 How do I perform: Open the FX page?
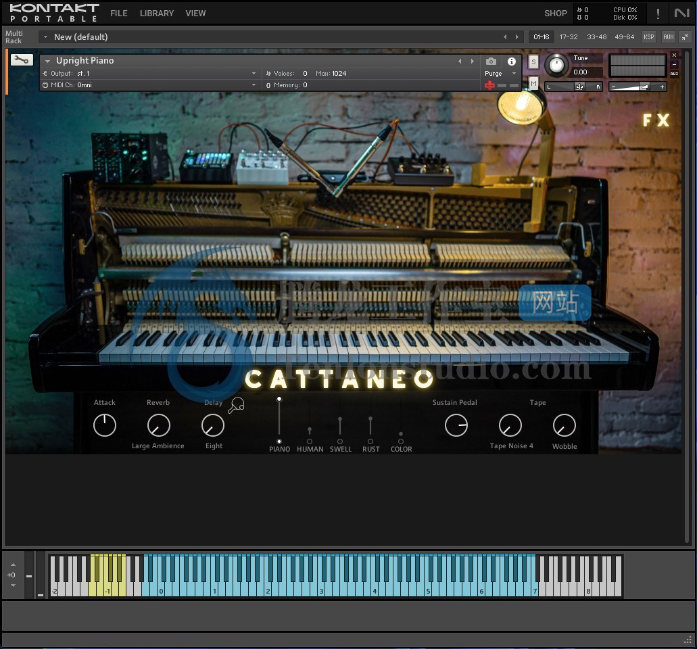point(656,120)
